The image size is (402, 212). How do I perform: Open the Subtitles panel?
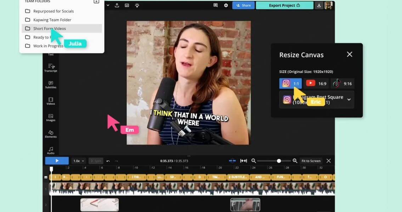click(51, 84)
